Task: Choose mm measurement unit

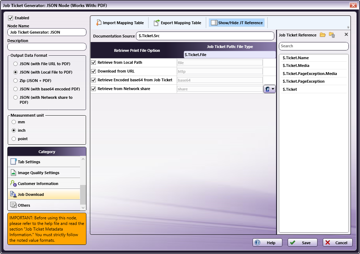Action: point(14,122)
